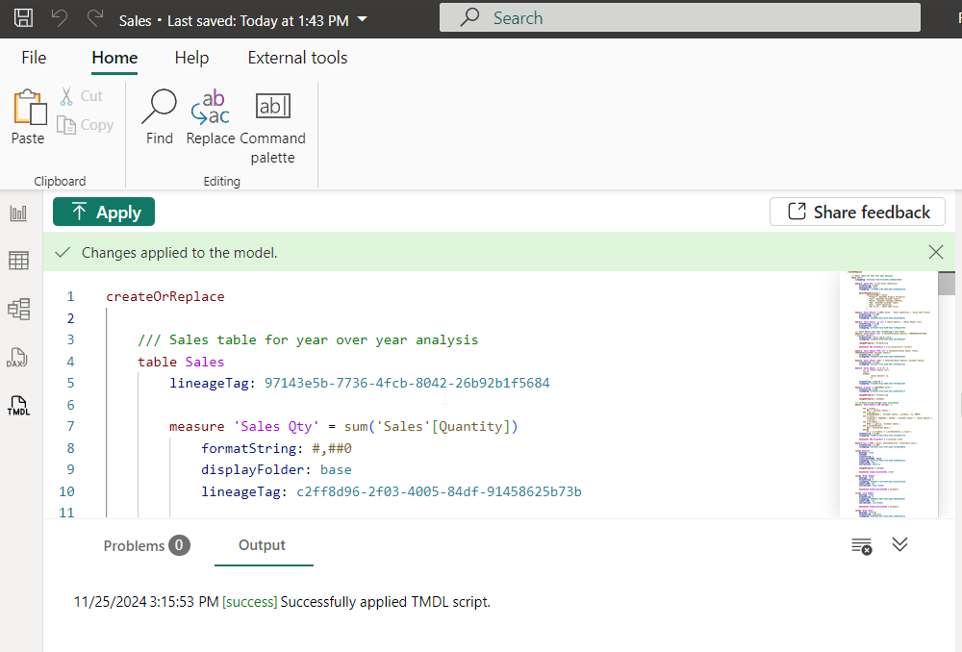The height and width of the screenshot is (652, 962).
Task: Clear the output pane list
Action: [x=861, y=546]
